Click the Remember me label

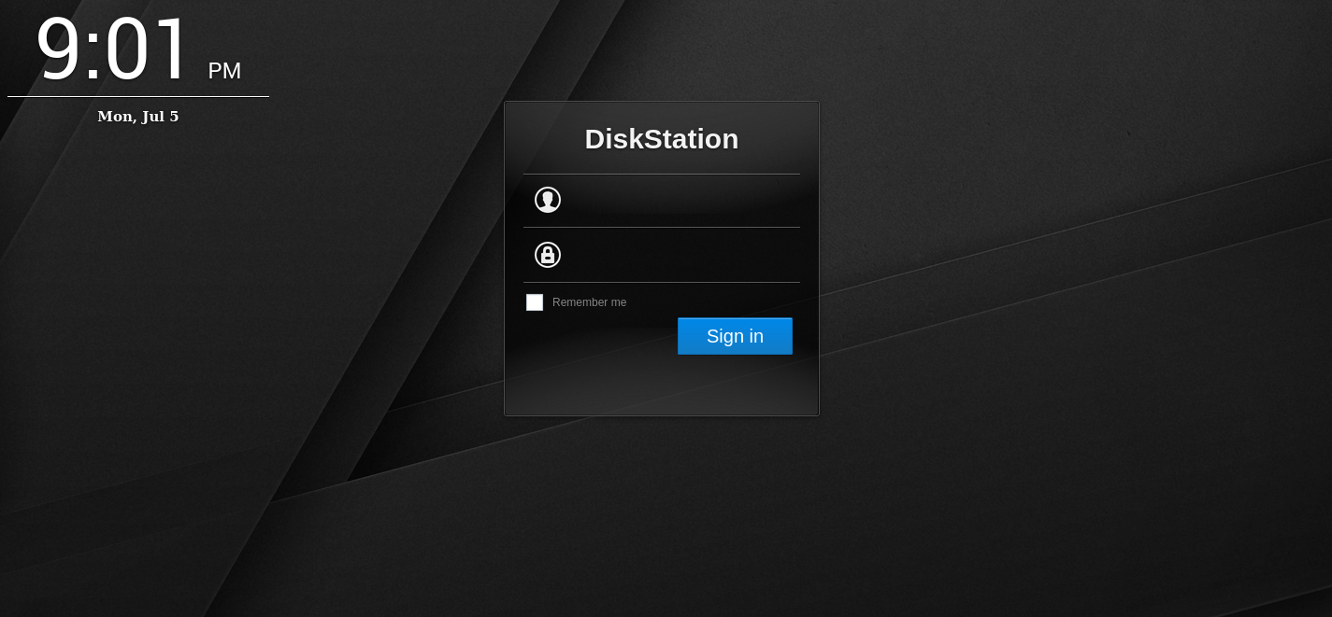[x=590, y=302]
